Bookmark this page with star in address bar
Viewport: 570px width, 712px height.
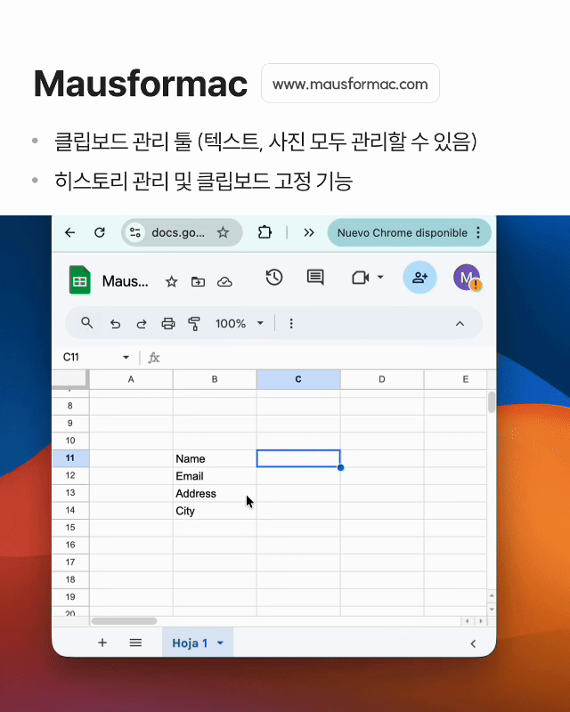pos(223,233)
